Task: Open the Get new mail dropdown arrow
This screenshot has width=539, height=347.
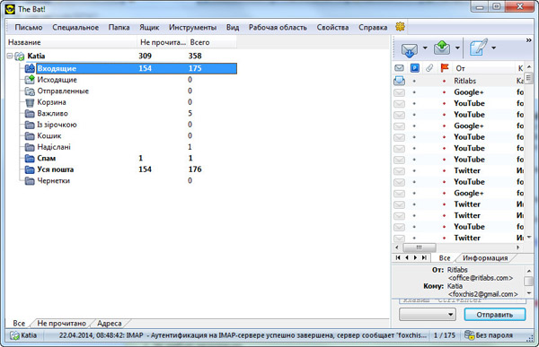Action: [425, 48]
